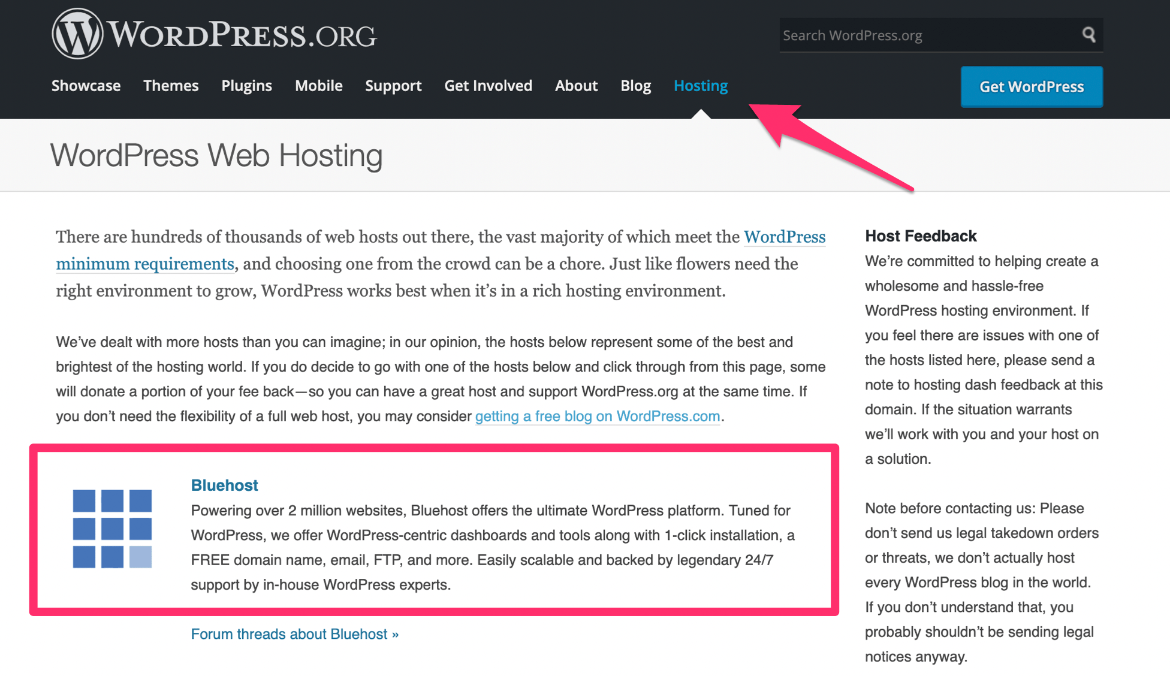Screen dimensions: 1170x676
Task: Click the Bluehost grid logo
Action: [x=112, y=529]
